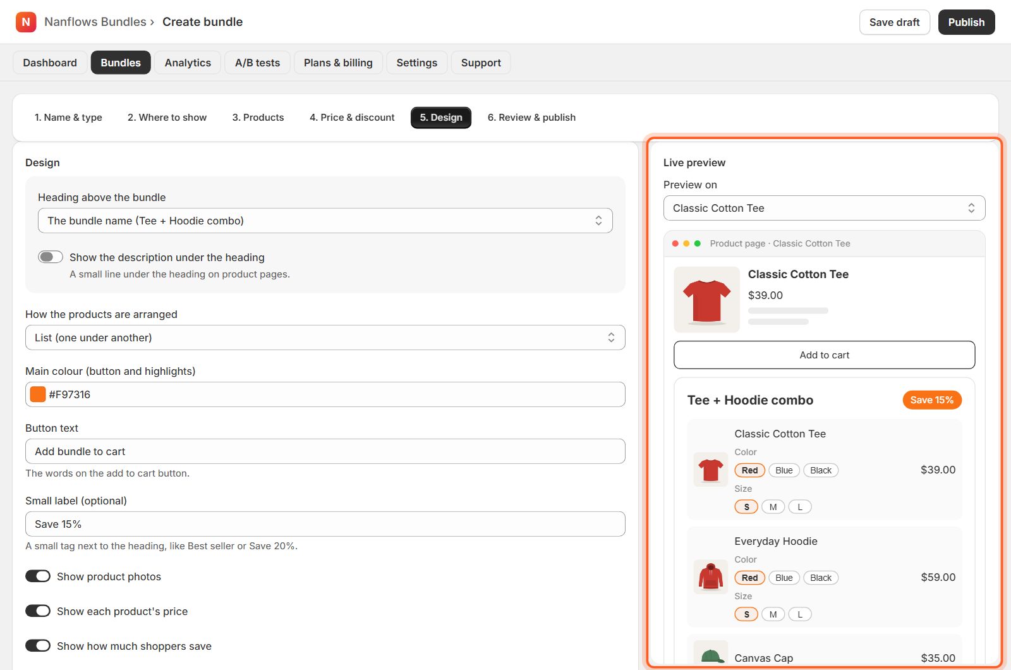Click the Save draft button
The height and width of the screenshot is (670, 1011).
tap(894, 22)
